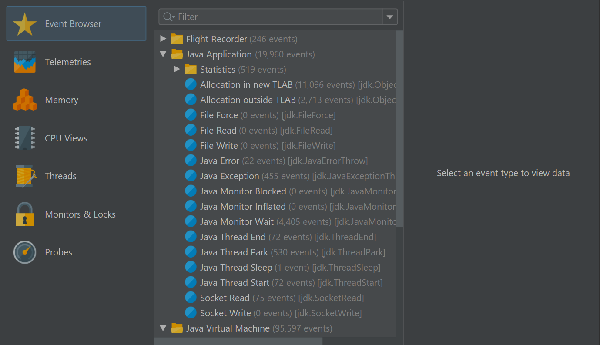600x345 pixels.
Task: Click the Java Thread End event icon
Action: click(191, 237)
